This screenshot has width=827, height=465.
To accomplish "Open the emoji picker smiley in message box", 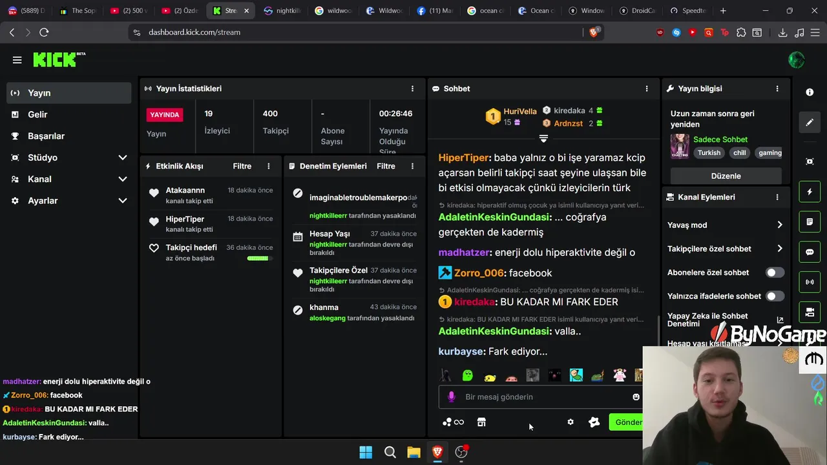I will [636, 397].
